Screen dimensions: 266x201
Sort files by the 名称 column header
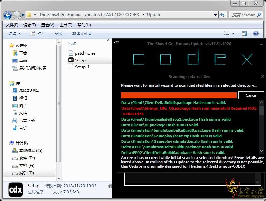click(x=72, y=43)
